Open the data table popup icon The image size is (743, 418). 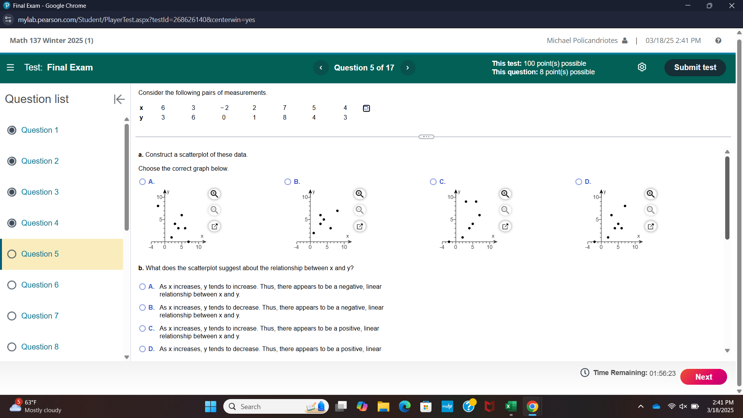[366, 108]
